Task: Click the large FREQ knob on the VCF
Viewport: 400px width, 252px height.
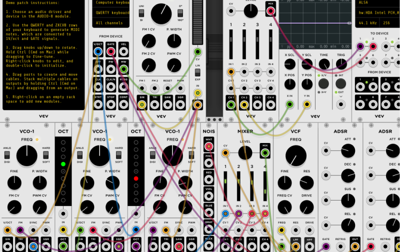Action: pyautogui.click(x=296, y=156)
